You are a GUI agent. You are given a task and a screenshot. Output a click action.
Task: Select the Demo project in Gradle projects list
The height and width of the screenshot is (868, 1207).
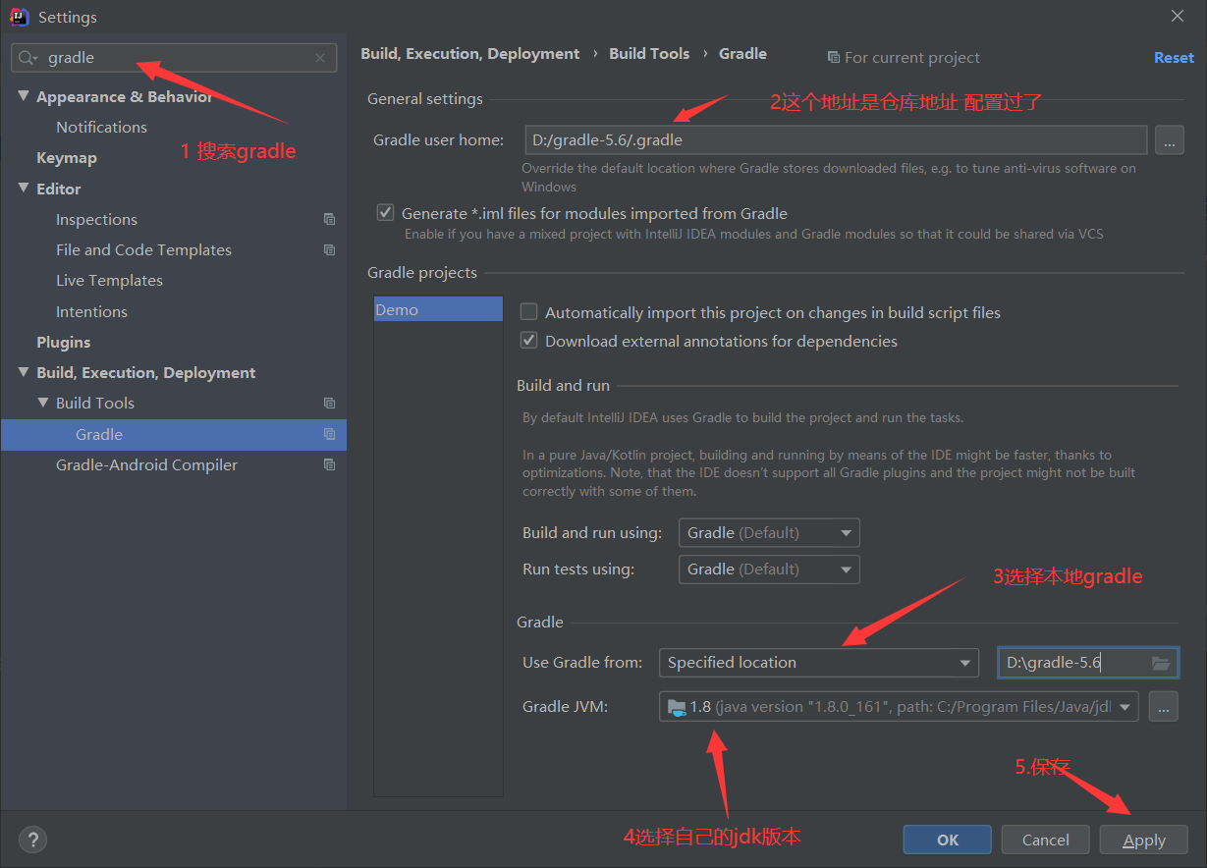click(438, 309)
